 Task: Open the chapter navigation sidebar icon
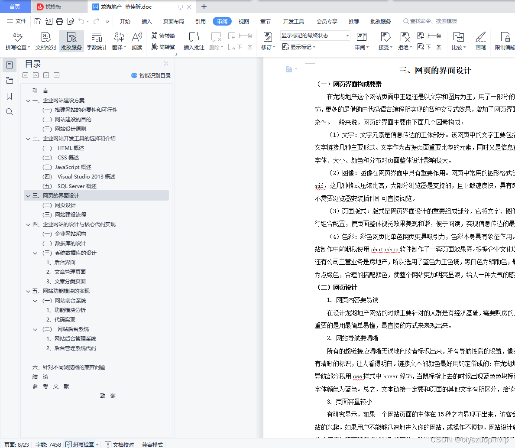10,81
